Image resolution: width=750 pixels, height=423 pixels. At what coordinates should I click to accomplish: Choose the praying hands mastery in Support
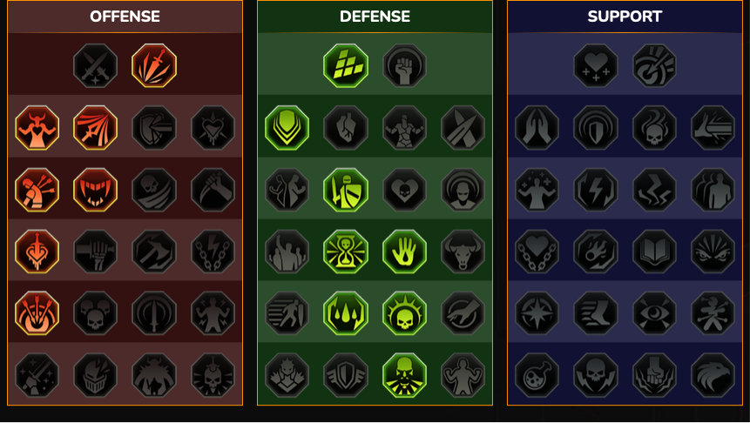pyautogui.click(x=537, y=128)
